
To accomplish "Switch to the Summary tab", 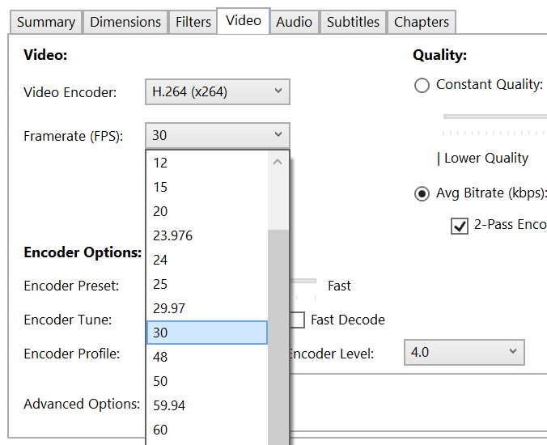I will pos(46,22).
